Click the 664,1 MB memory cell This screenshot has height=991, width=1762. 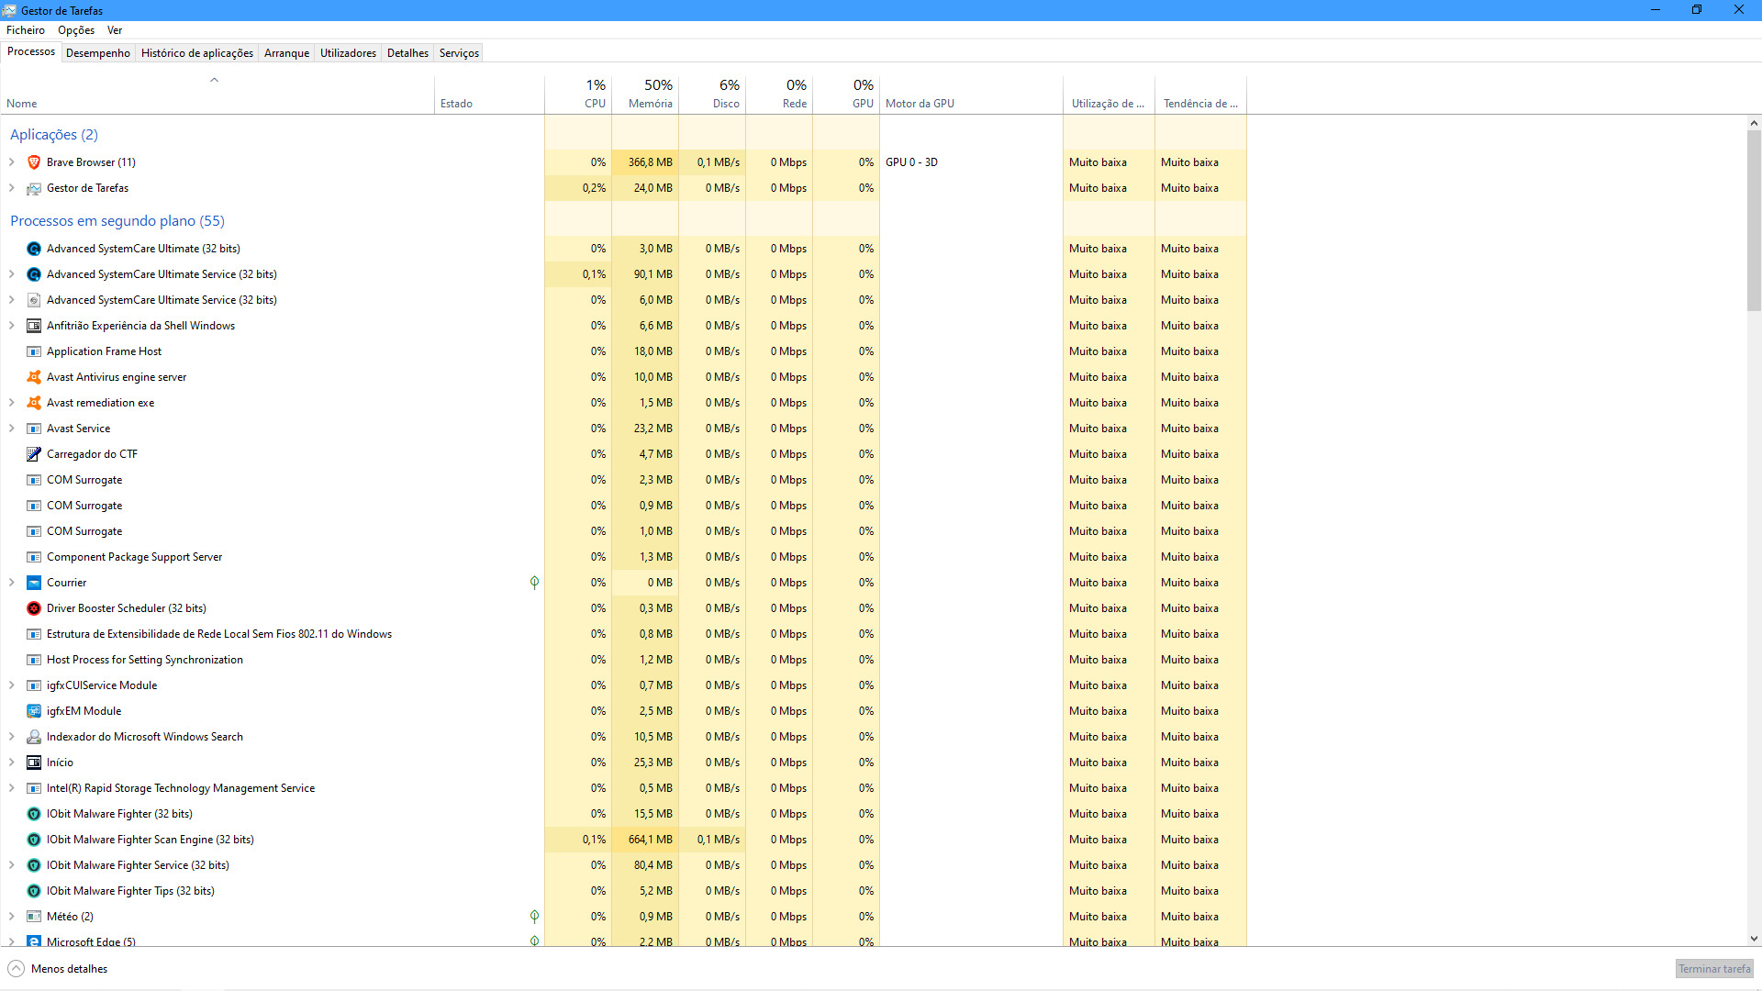[645, 840]
